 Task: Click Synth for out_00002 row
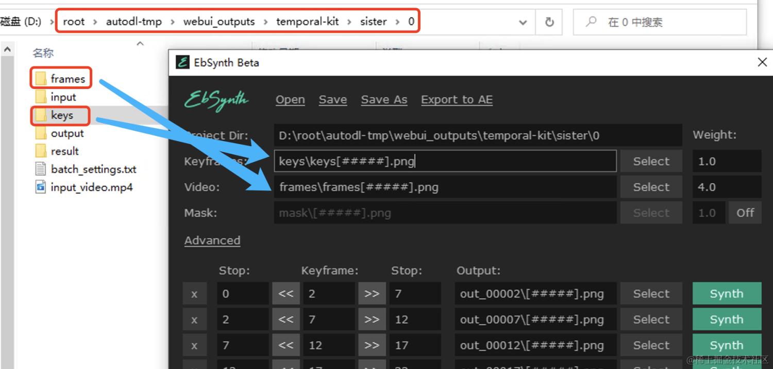727,294
